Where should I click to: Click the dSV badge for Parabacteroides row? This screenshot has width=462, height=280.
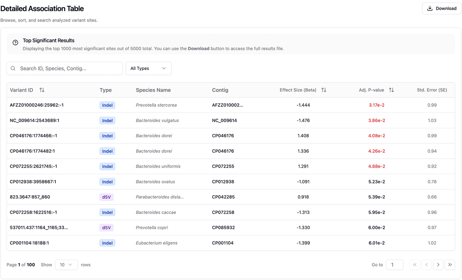pyautogui.click(x=106, y=197)
